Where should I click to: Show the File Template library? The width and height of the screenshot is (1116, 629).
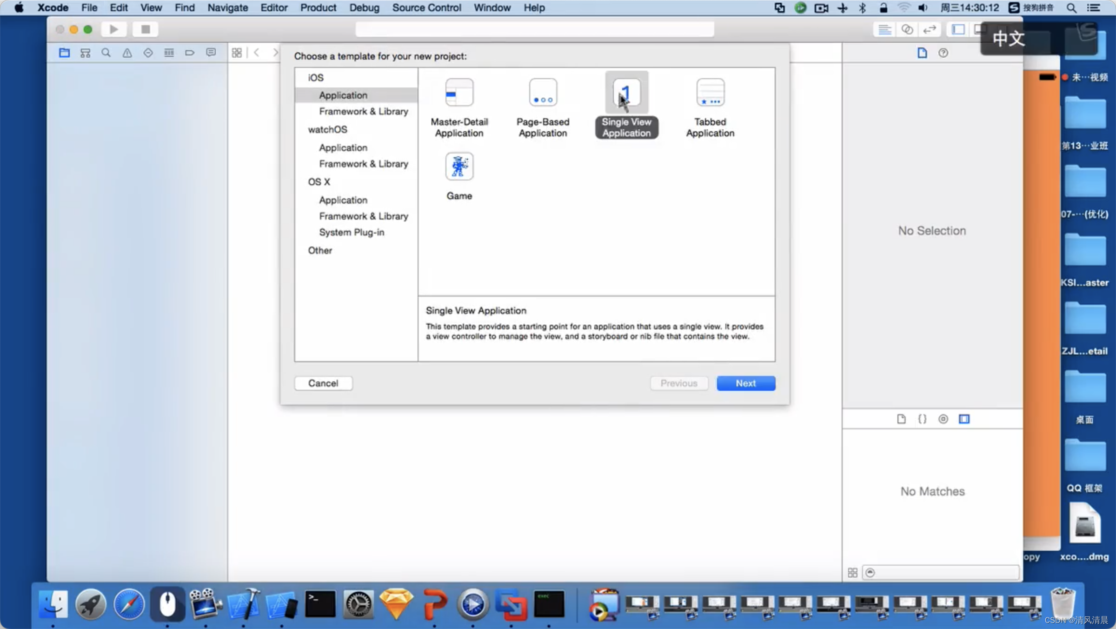click(901, 419)
